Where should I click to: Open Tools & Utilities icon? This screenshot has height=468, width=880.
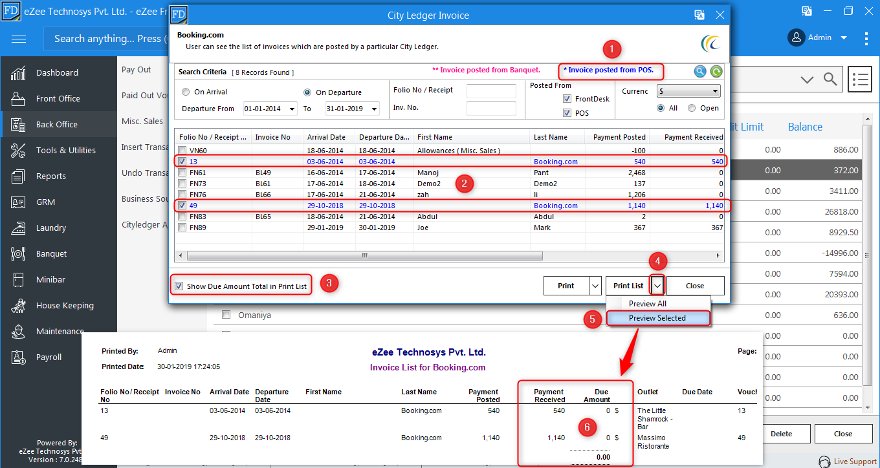click(x=18, y=151)
